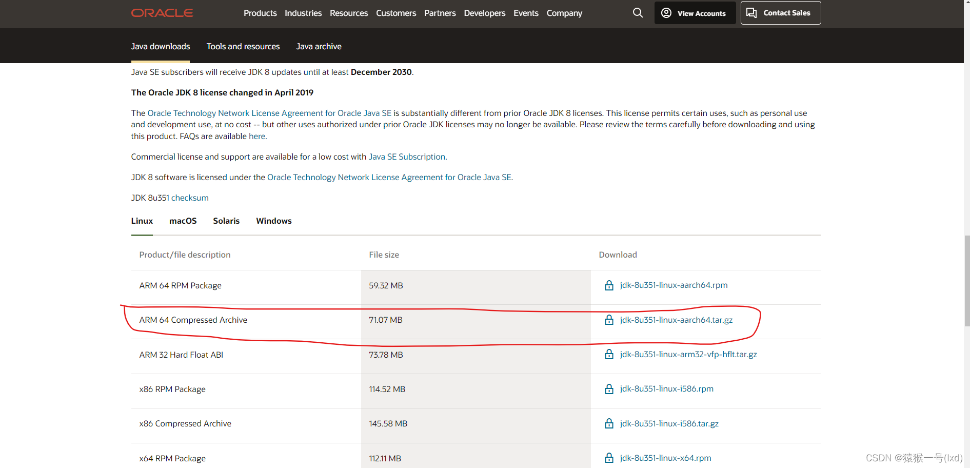Image resolution: width=970 pixels, height=468 pixels.
Task: Click lock icon beside jdk-8u351-linux-aarch64.rpm
Action: pyautogui.click(x=609, y=285)
